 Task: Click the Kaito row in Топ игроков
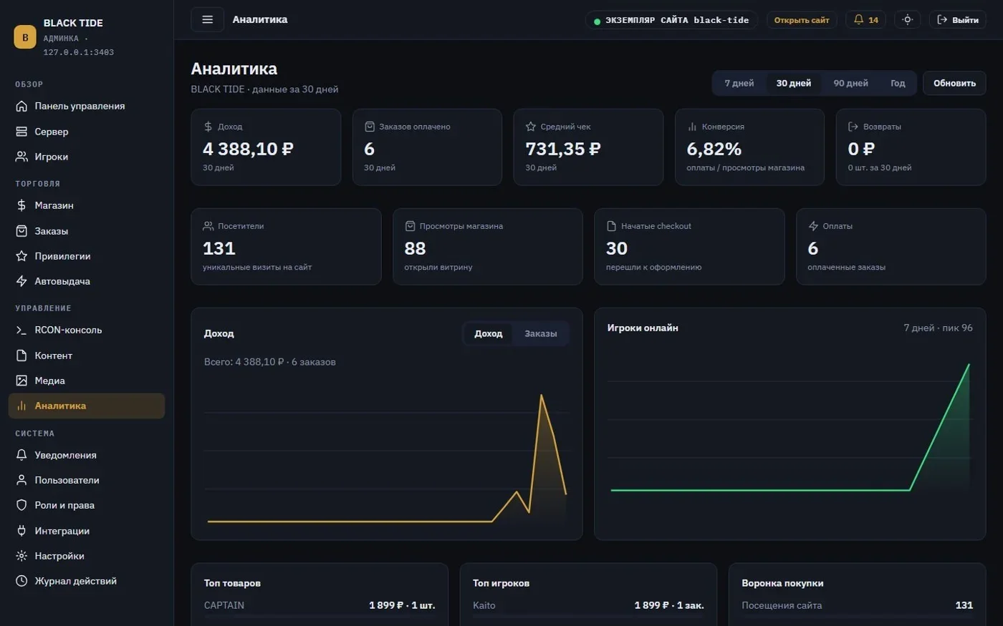click(x=588, y=605)
